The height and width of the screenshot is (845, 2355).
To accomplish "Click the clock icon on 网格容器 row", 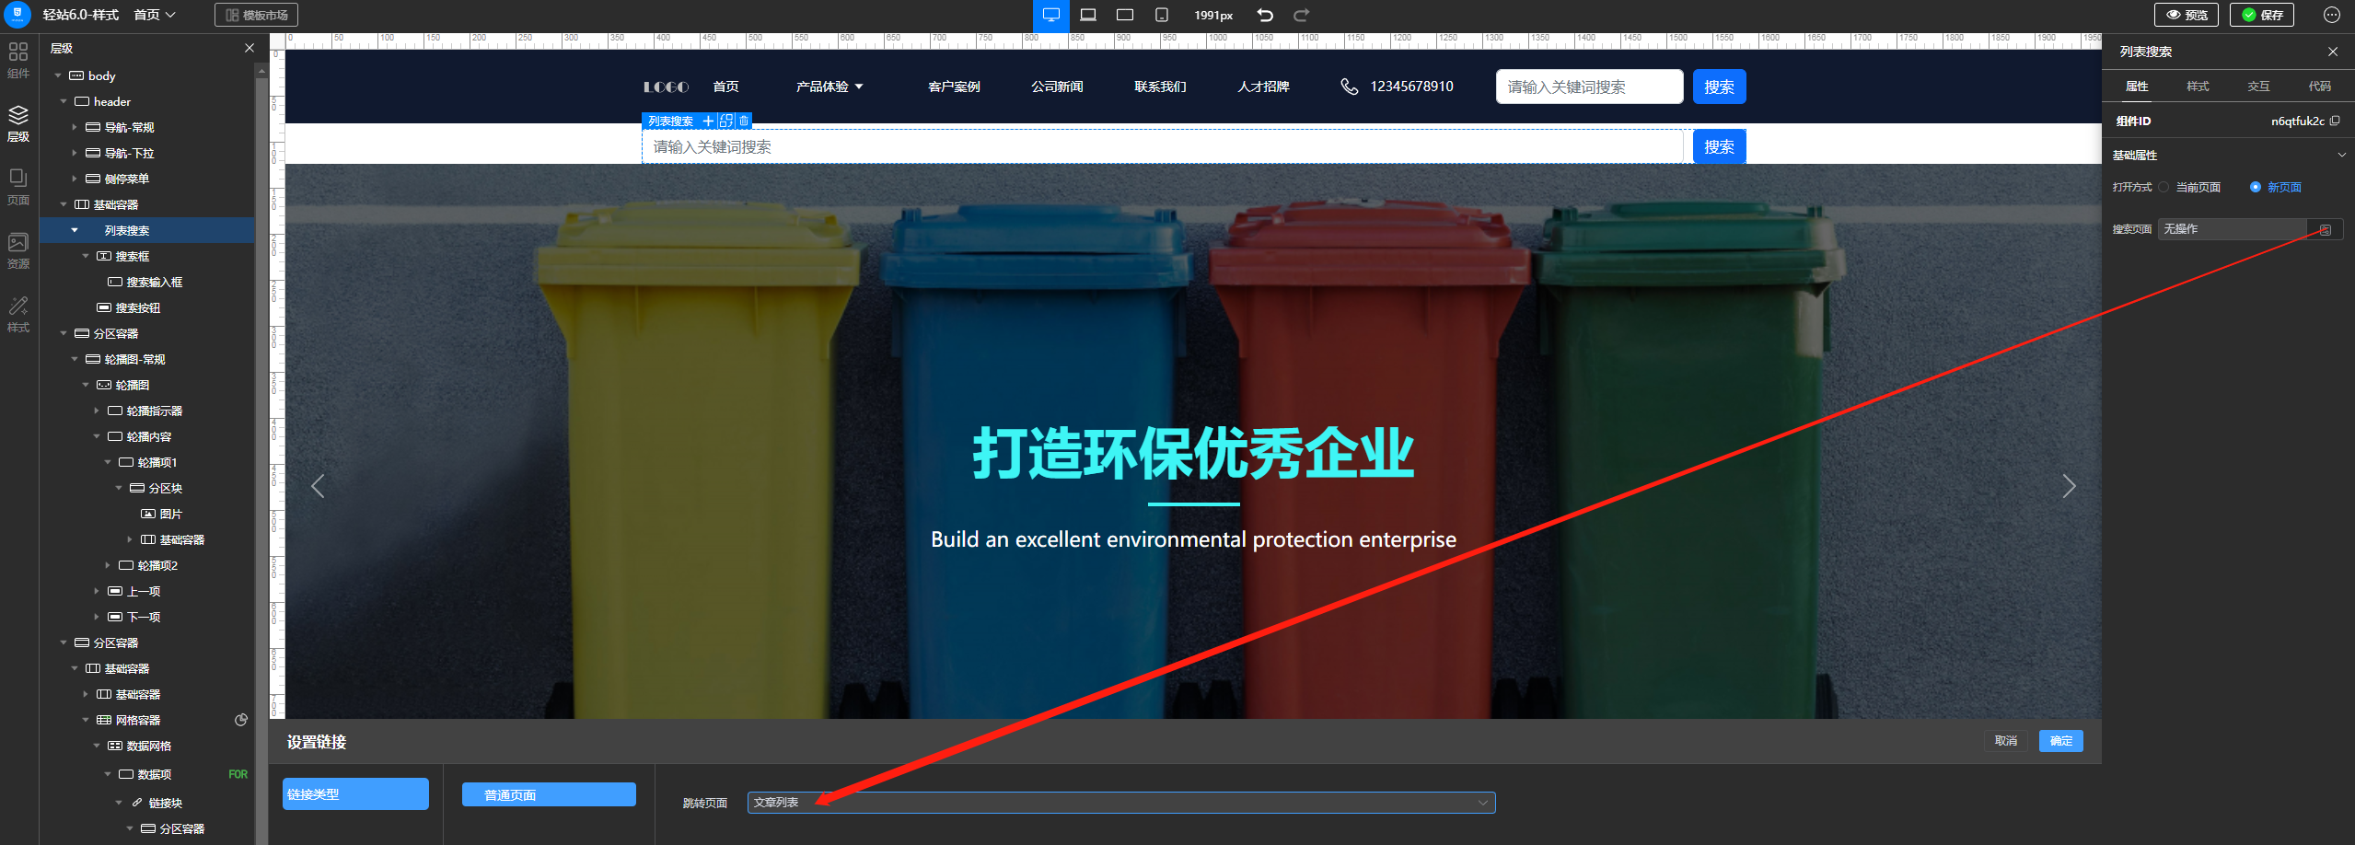I will coord(241,720).
